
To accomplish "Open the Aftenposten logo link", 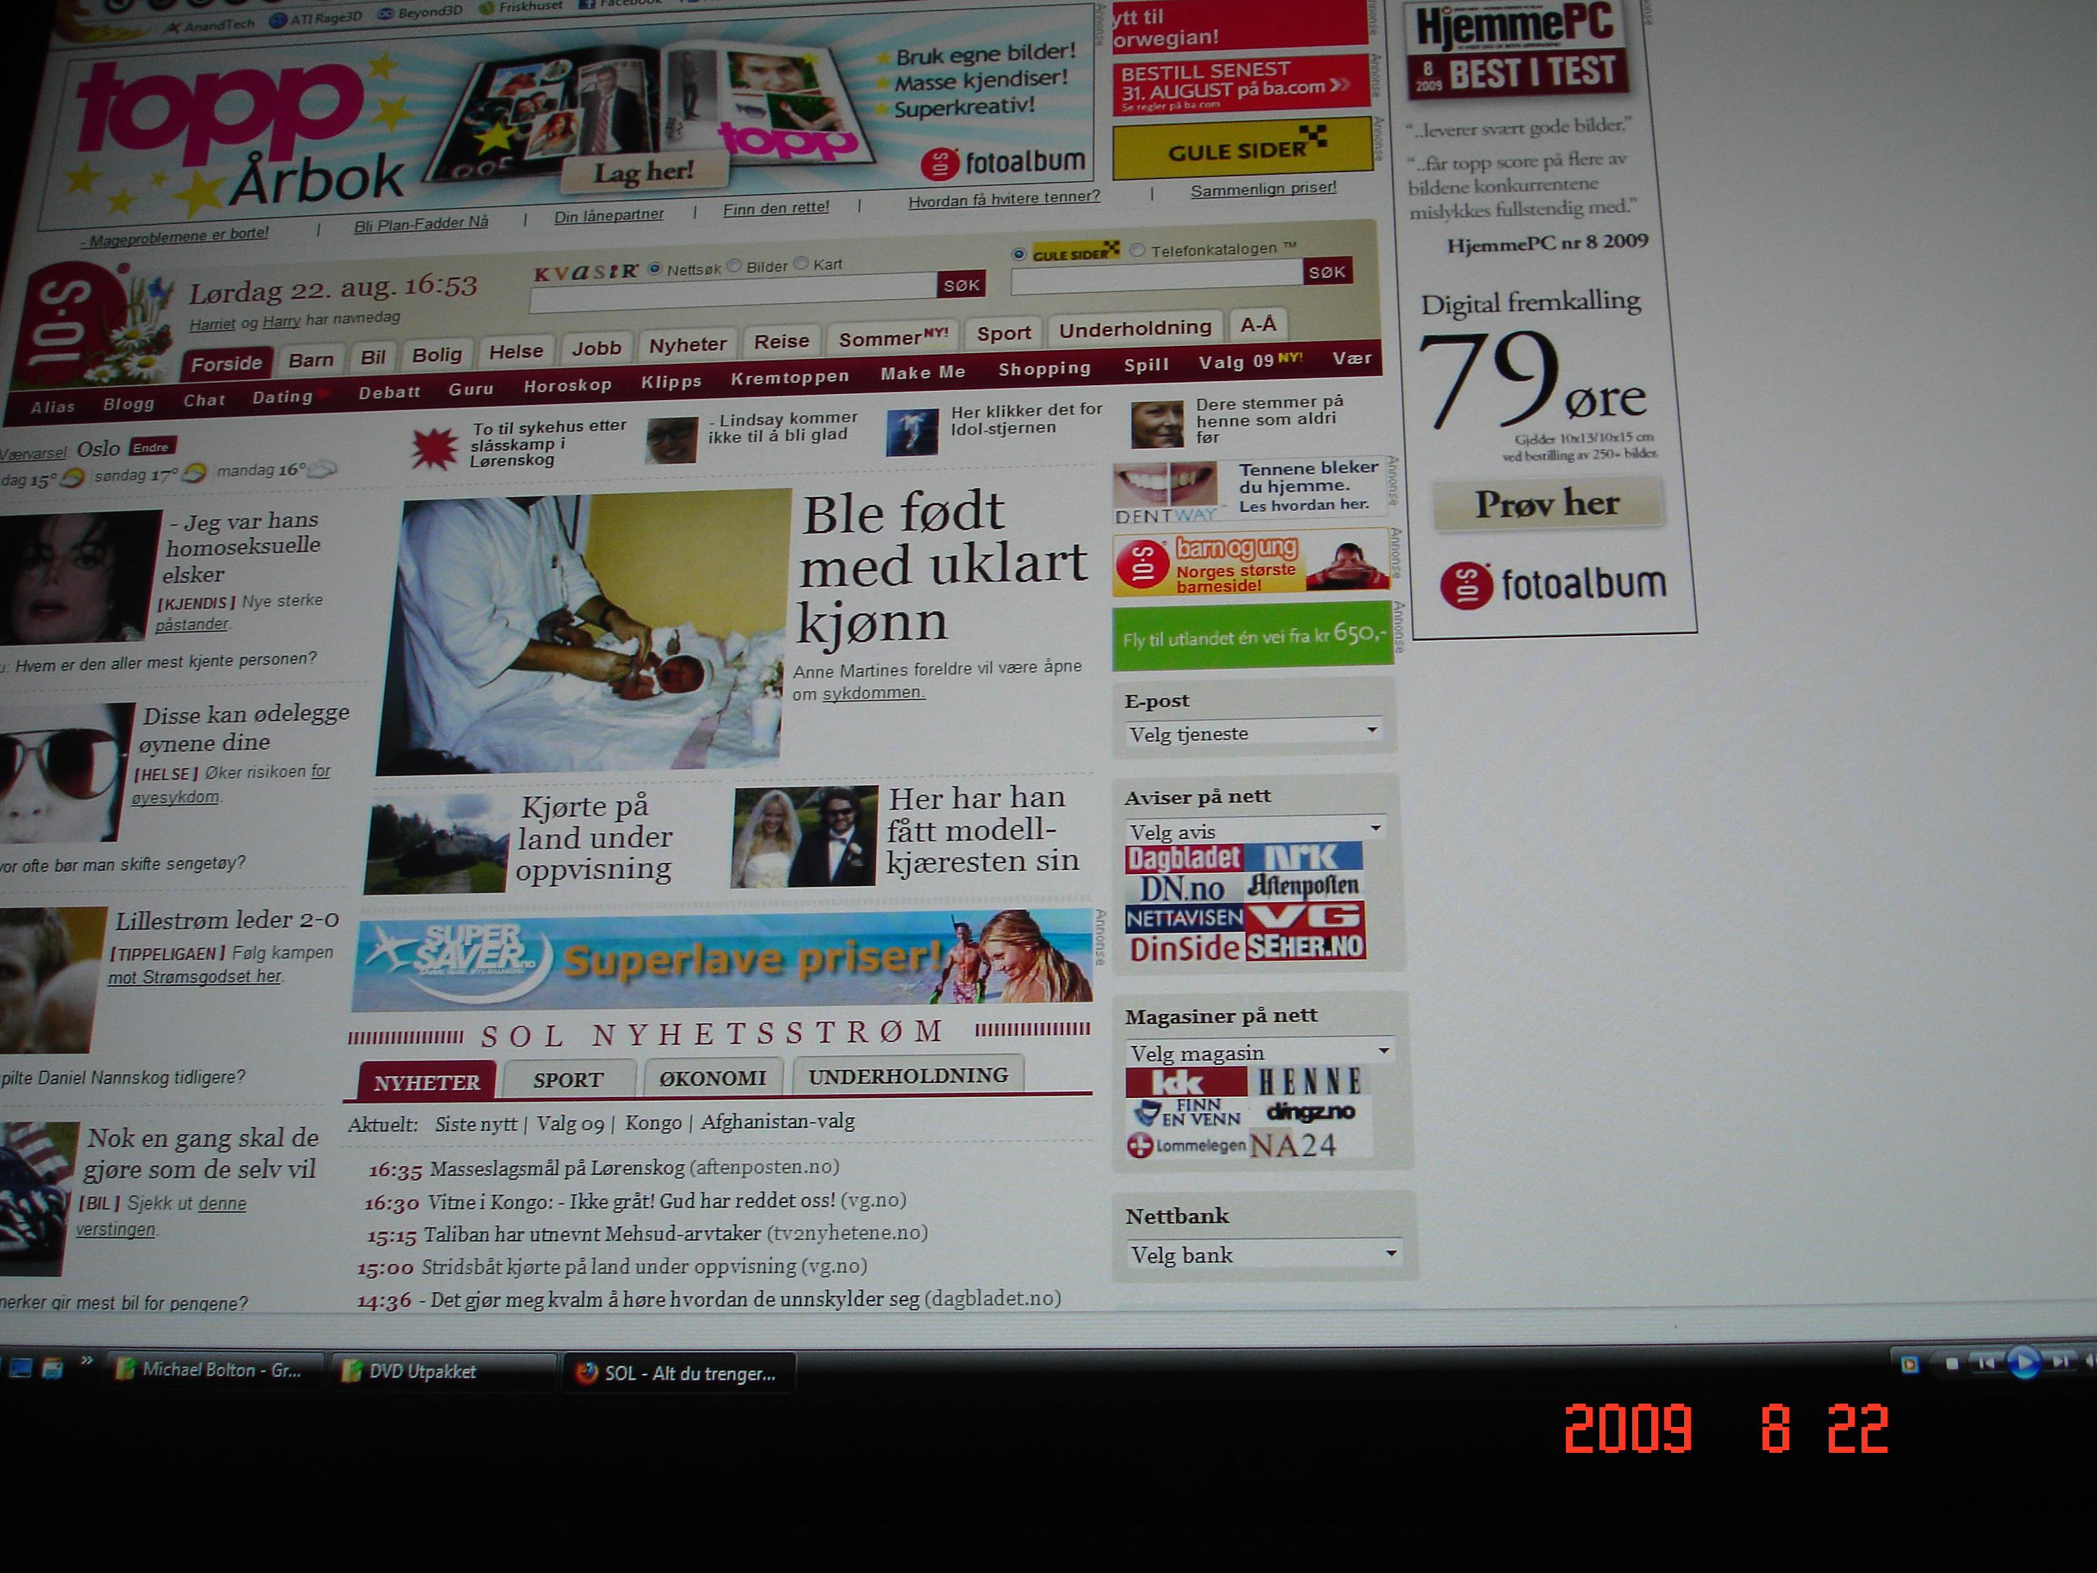I will point(1304,885).
